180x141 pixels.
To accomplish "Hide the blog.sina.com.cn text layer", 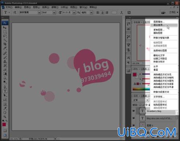I will [134, 118].
